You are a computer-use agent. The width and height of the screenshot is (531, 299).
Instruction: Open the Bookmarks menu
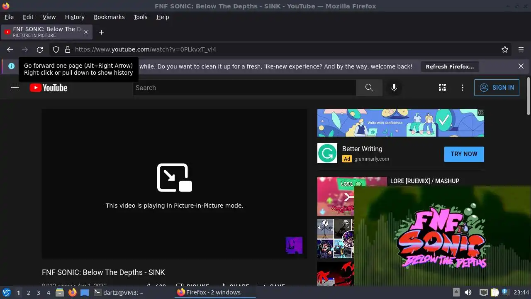coord(109,17)
